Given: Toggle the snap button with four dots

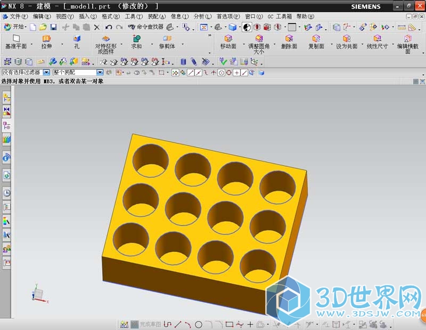Looking at the screenshot, I should pyautogui.click(x=175, y=73).
